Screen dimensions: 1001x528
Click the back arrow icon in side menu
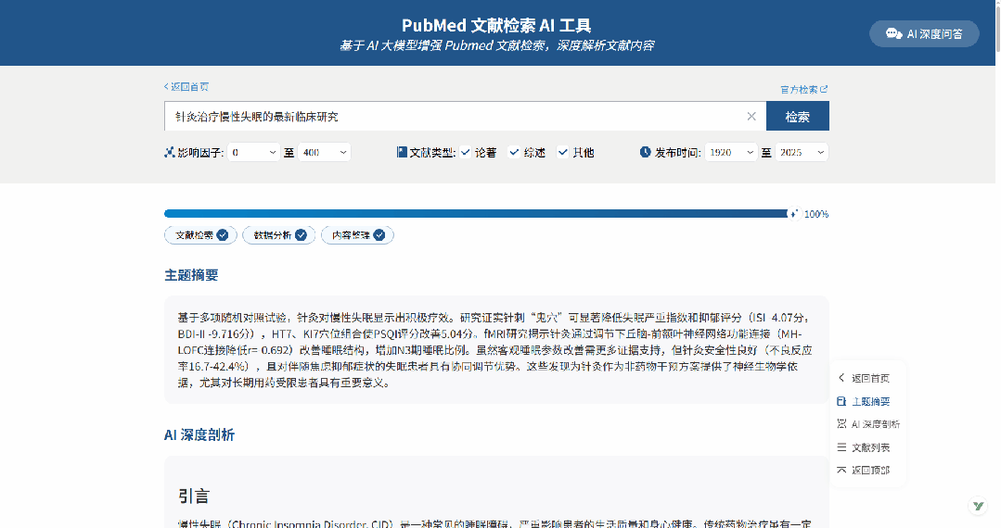[841, 378]
